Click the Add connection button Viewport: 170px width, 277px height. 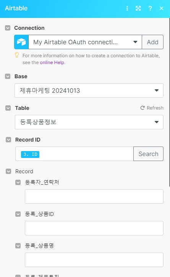(152, 42)
